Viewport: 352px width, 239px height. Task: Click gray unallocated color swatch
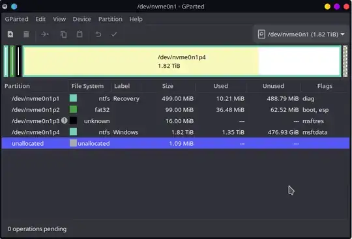pos(73,143)
